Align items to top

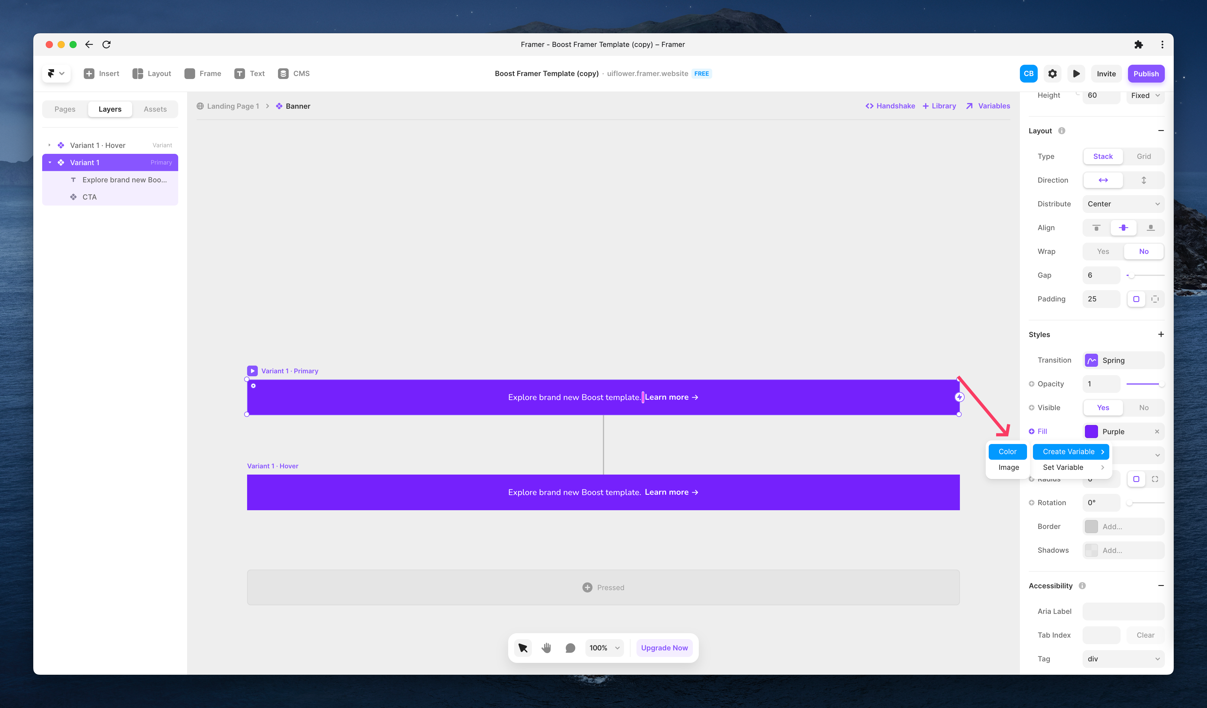[x=1096, y=227]
